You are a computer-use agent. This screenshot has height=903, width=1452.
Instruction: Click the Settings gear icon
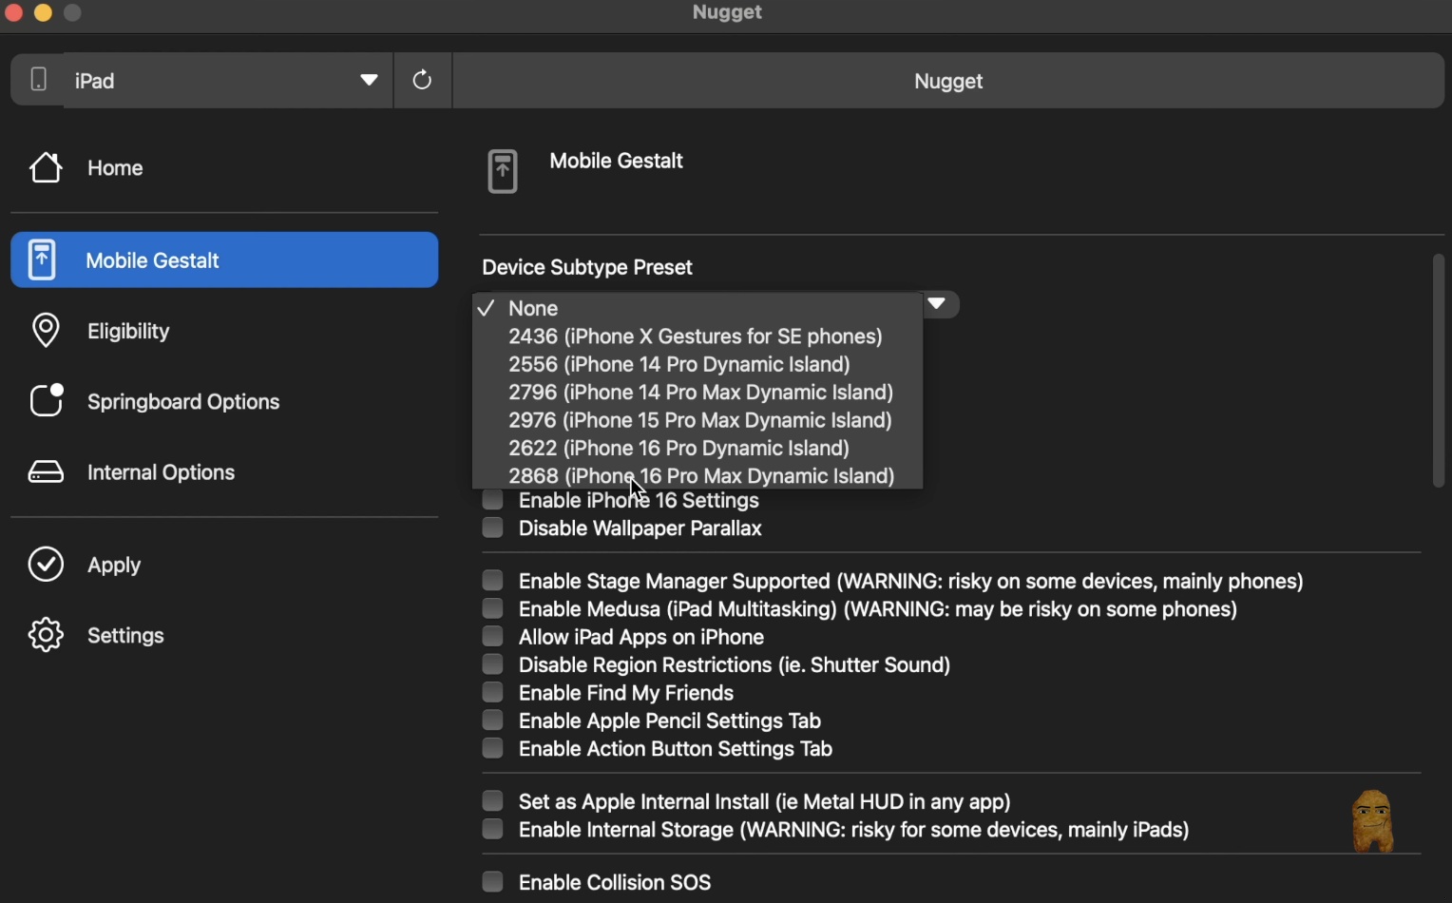click(x=46, y=635)
